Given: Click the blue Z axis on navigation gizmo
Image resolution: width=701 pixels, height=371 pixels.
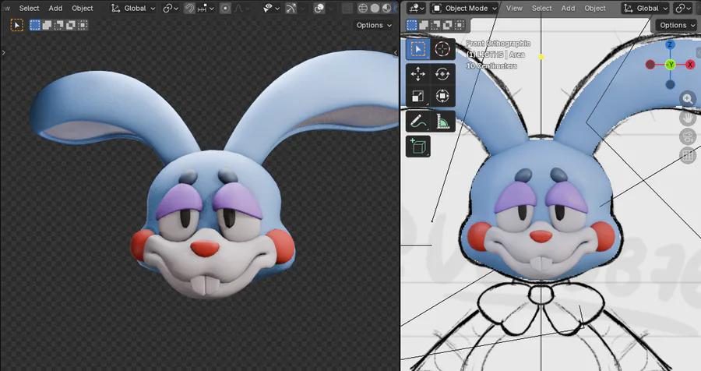Looking at the screenshot, I should coord(670,44).
